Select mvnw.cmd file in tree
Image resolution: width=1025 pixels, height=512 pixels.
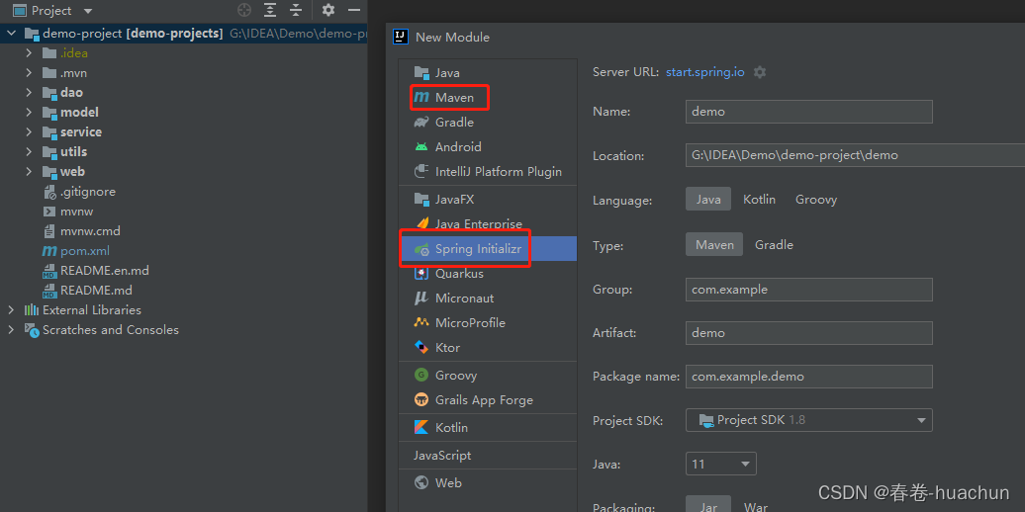[x=90, y=231]
